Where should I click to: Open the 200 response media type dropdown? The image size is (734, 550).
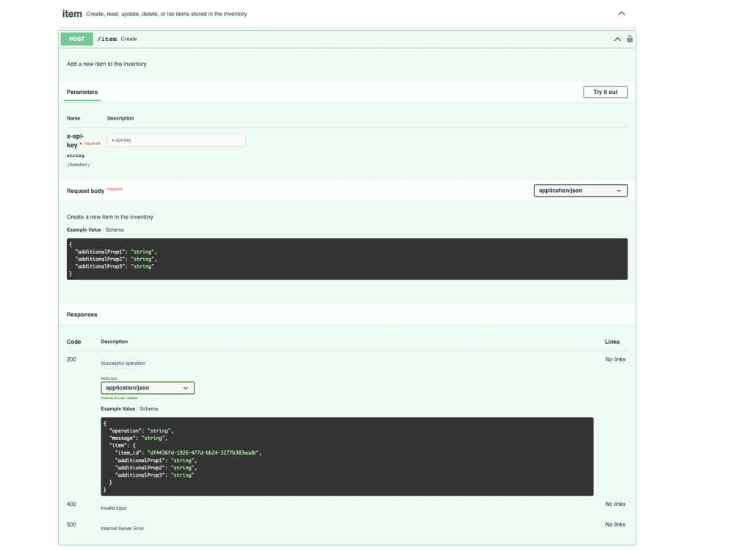147,387
